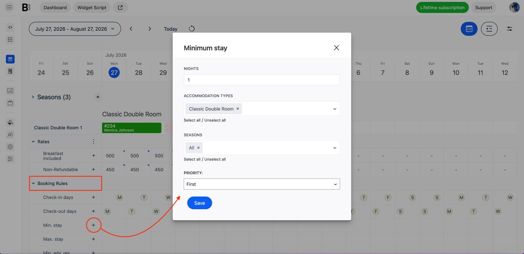Click the 450 rate under Tue 28
The height and width of the screenshot is (254, 524).
tap(135, 170)
